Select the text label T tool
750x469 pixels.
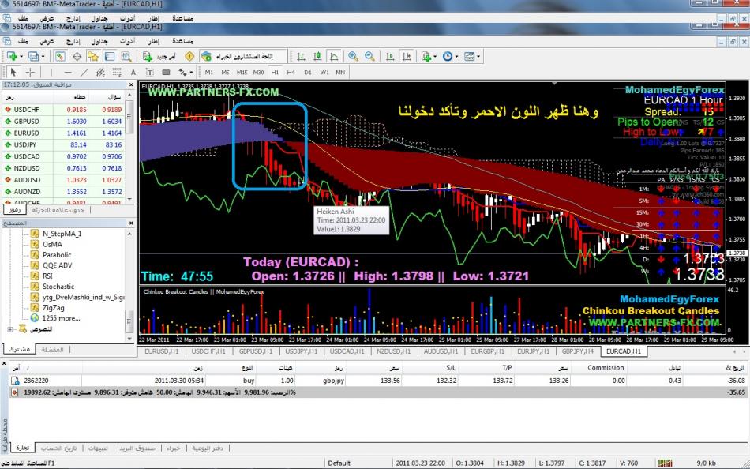(x=150, y=73)
